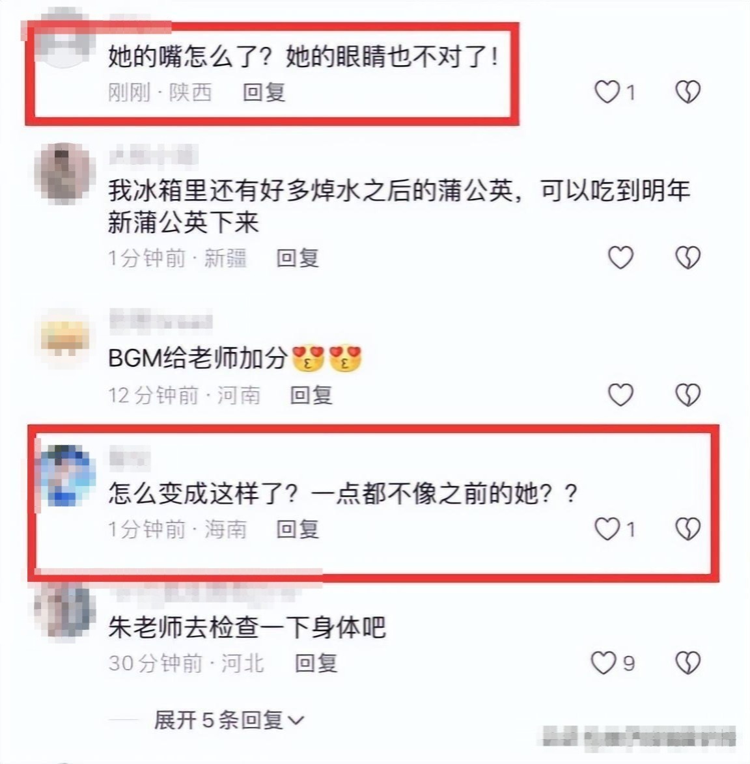Like the 蒲公英 comment from 新疆
This screenshot has width=750, height=764.
coord(620,257)
